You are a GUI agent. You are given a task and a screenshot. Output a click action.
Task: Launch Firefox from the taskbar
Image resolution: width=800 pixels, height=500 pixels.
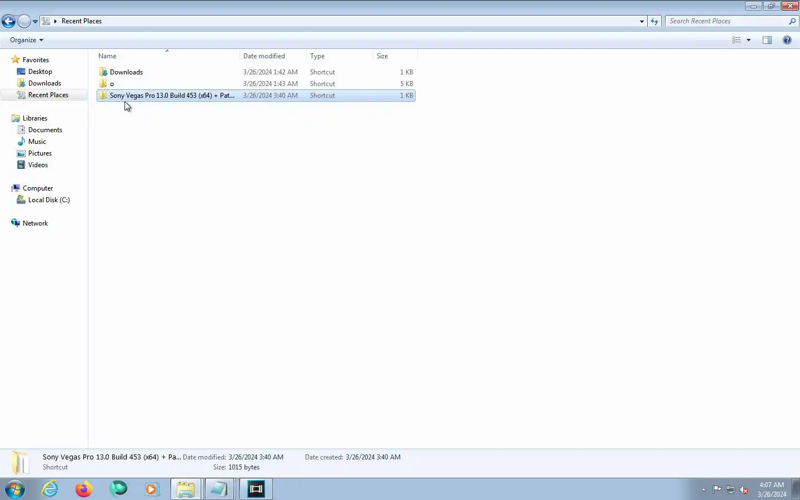tap(84, 489)
